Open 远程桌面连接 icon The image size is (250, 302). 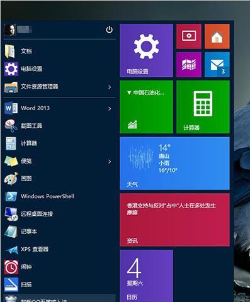(11, 214)
